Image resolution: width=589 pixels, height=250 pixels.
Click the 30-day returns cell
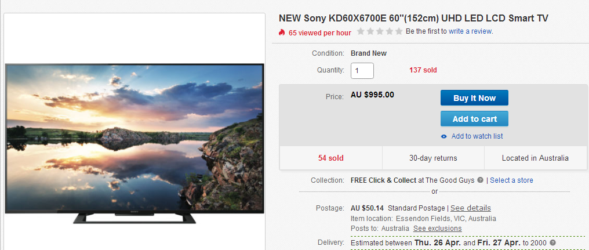click(433, 158)
